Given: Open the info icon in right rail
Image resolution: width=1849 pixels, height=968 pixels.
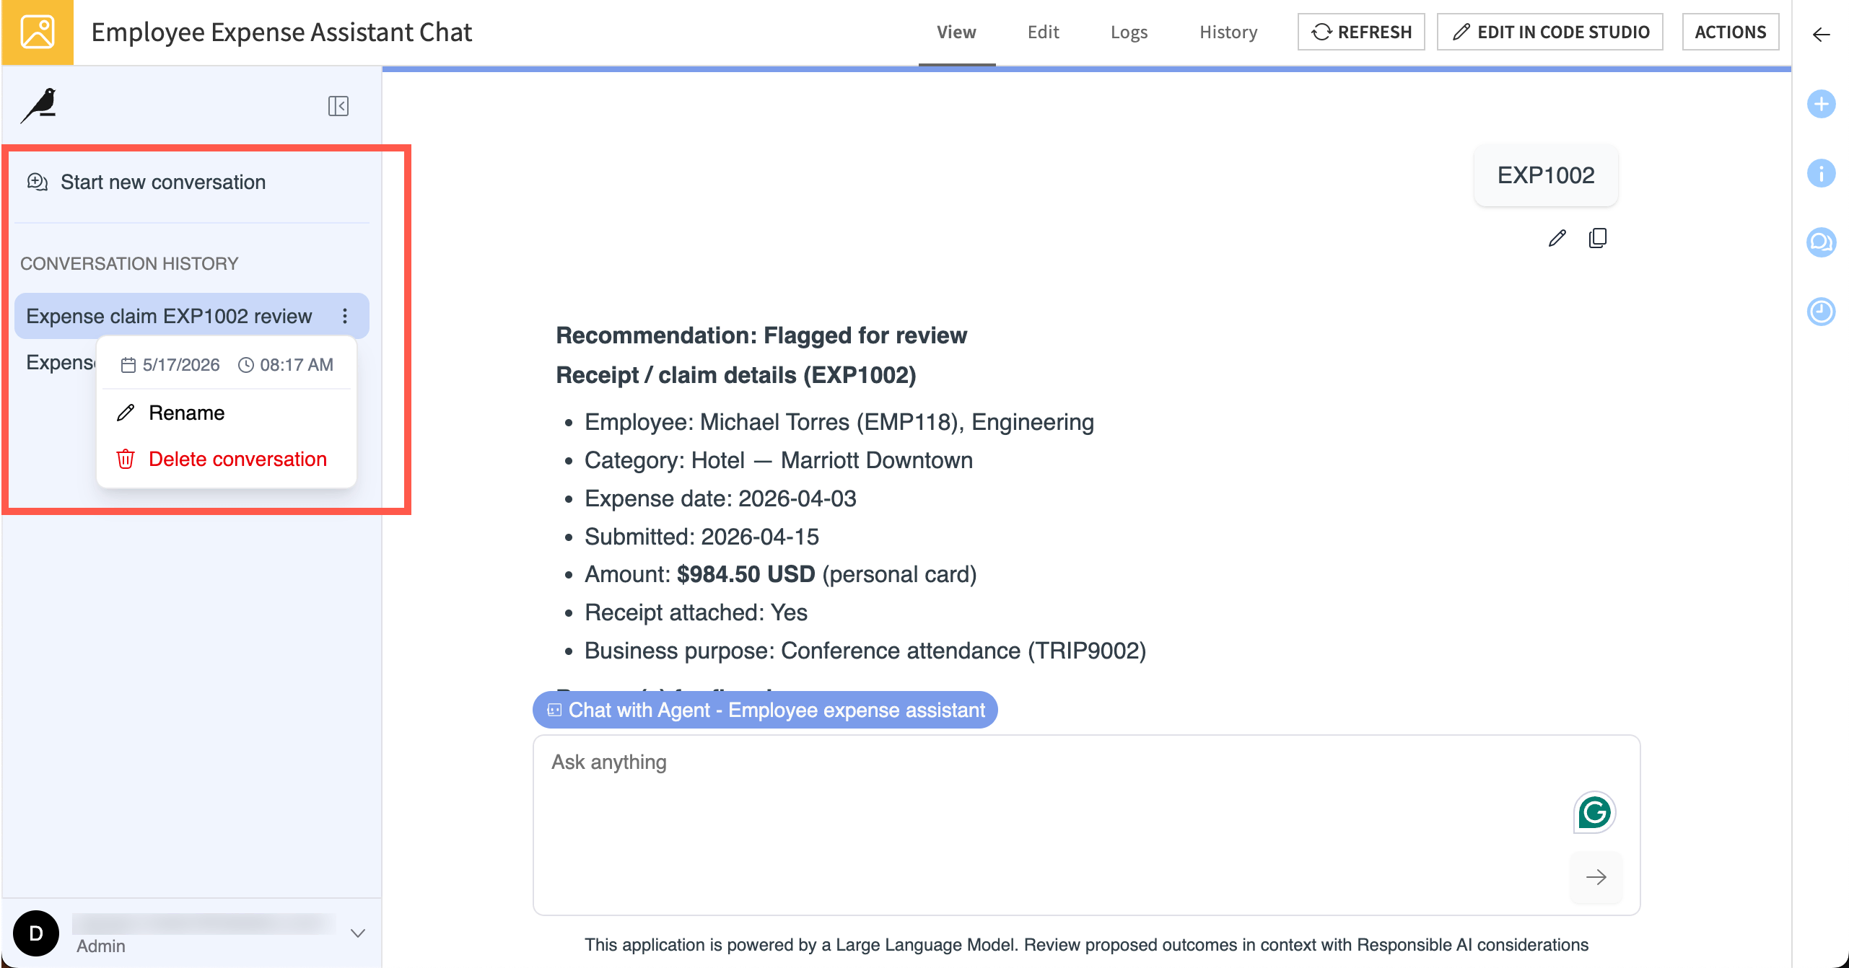Looking at the screenshot, I should point(1821,173).
